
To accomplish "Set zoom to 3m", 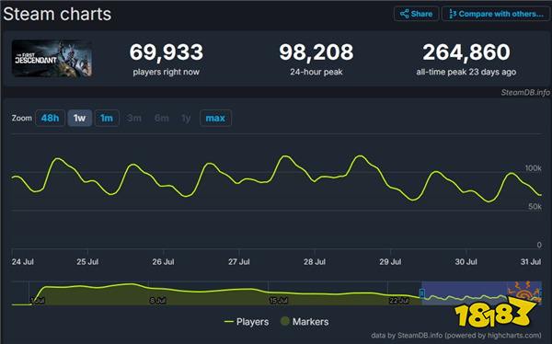I will tap(134, 118).
